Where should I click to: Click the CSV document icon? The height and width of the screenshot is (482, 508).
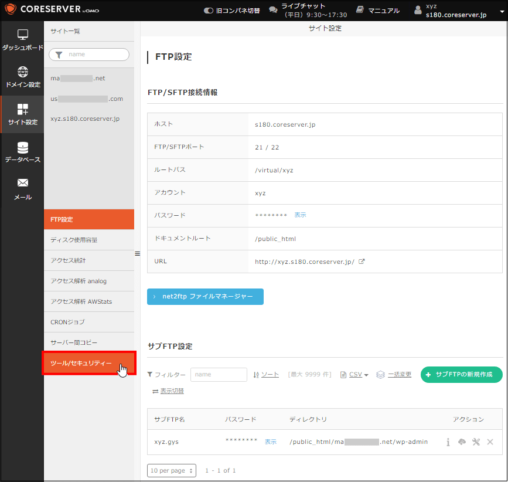[343, 375]
